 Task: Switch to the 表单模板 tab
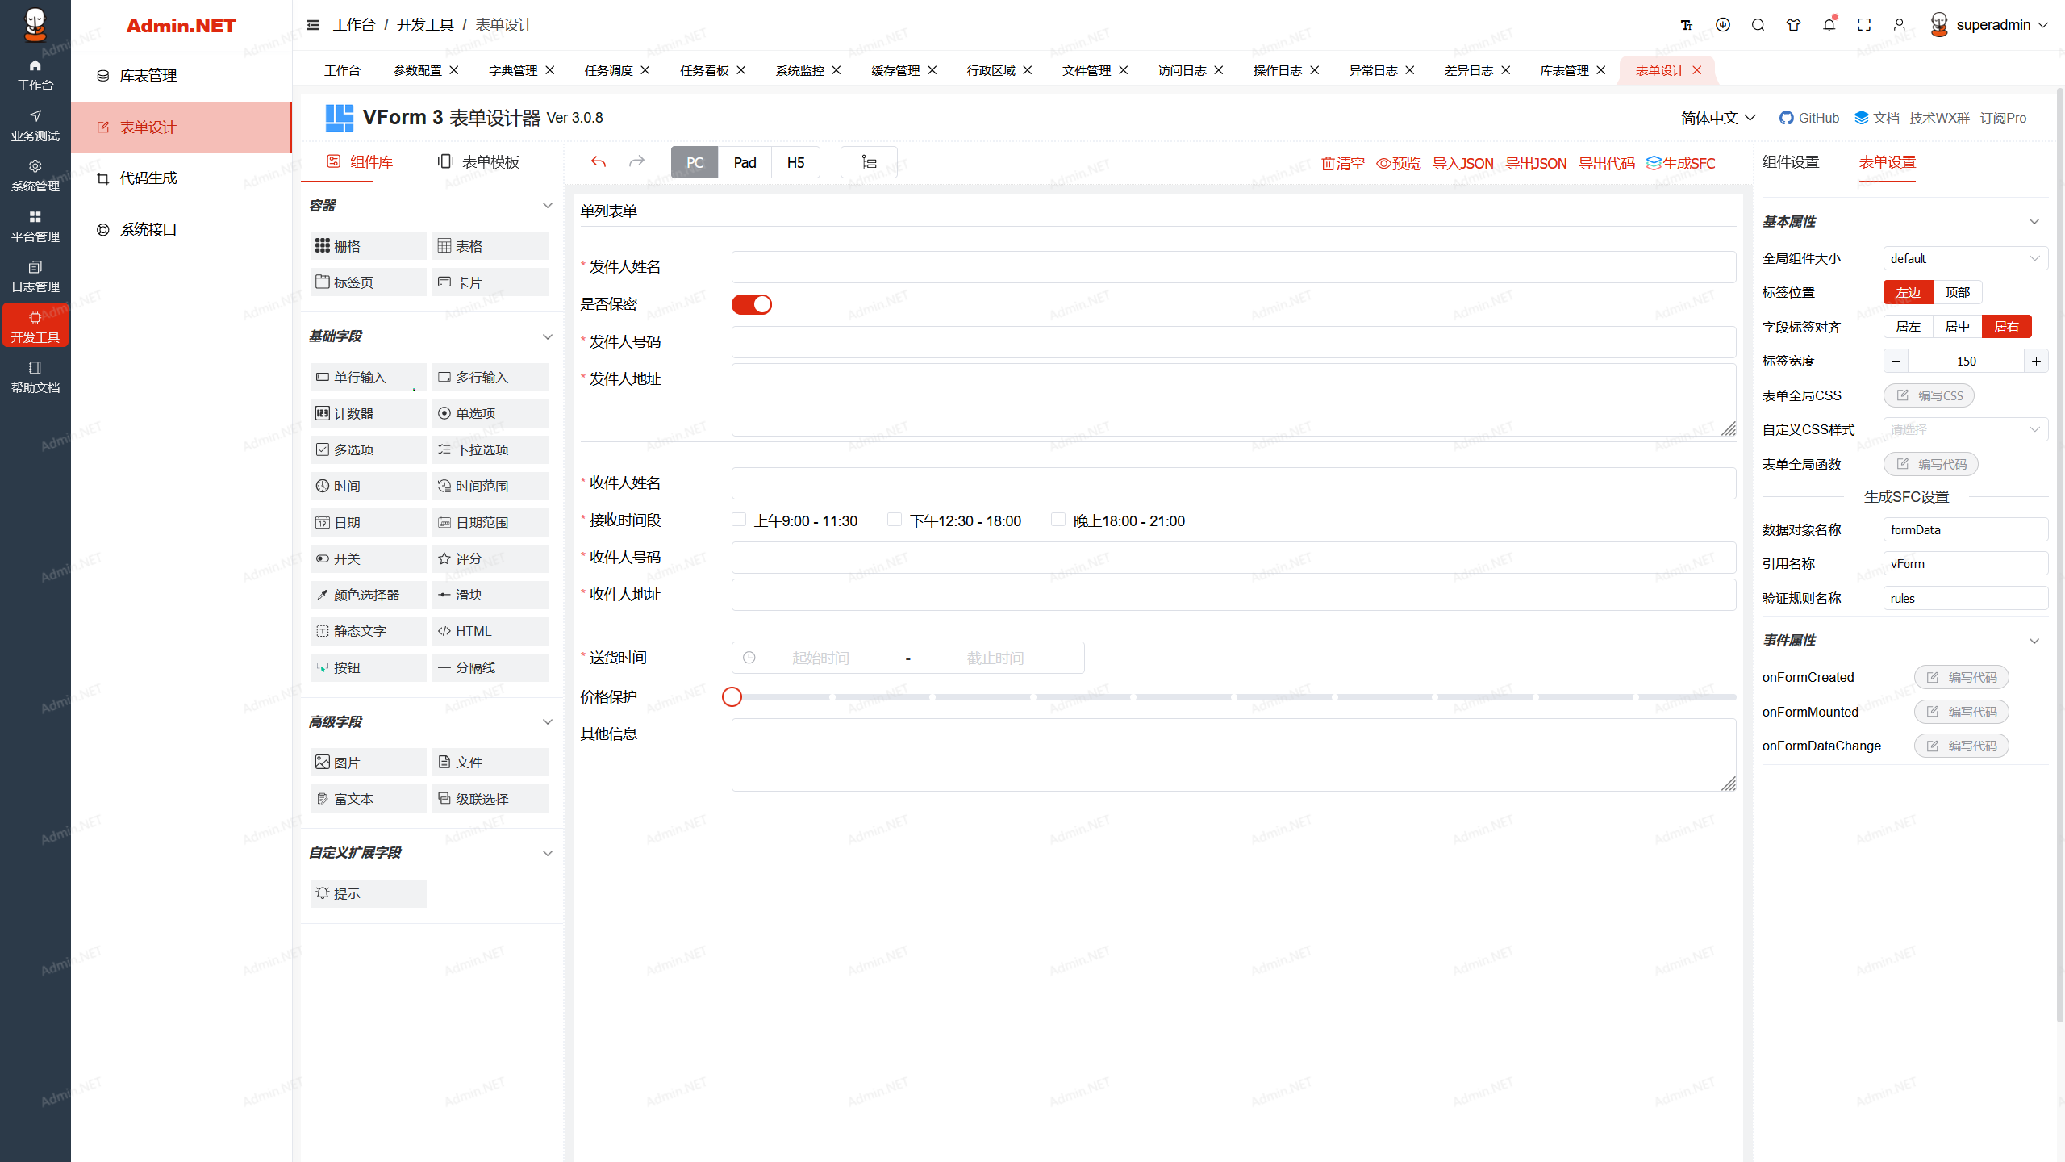[479, 162]
